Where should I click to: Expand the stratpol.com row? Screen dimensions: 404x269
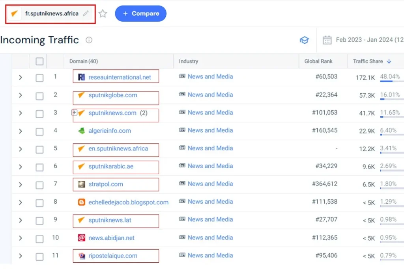pyautogui.click(x=21, y=185)
